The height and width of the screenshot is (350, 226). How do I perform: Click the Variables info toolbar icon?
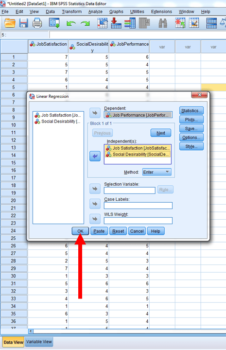point(130,23)
